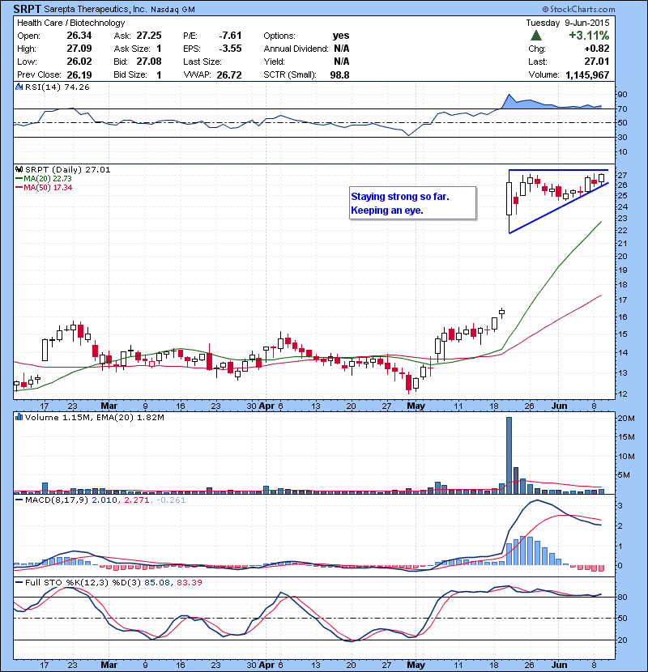Viewport: 648px width, 672px height.
Task: Click the Full STO %D value 83.39
Action: tap(189, 582)
